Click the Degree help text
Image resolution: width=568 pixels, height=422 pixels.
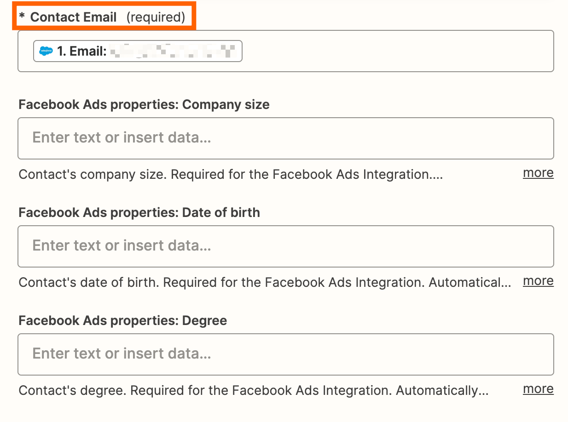pyautogui.click(x=253, y=391)
